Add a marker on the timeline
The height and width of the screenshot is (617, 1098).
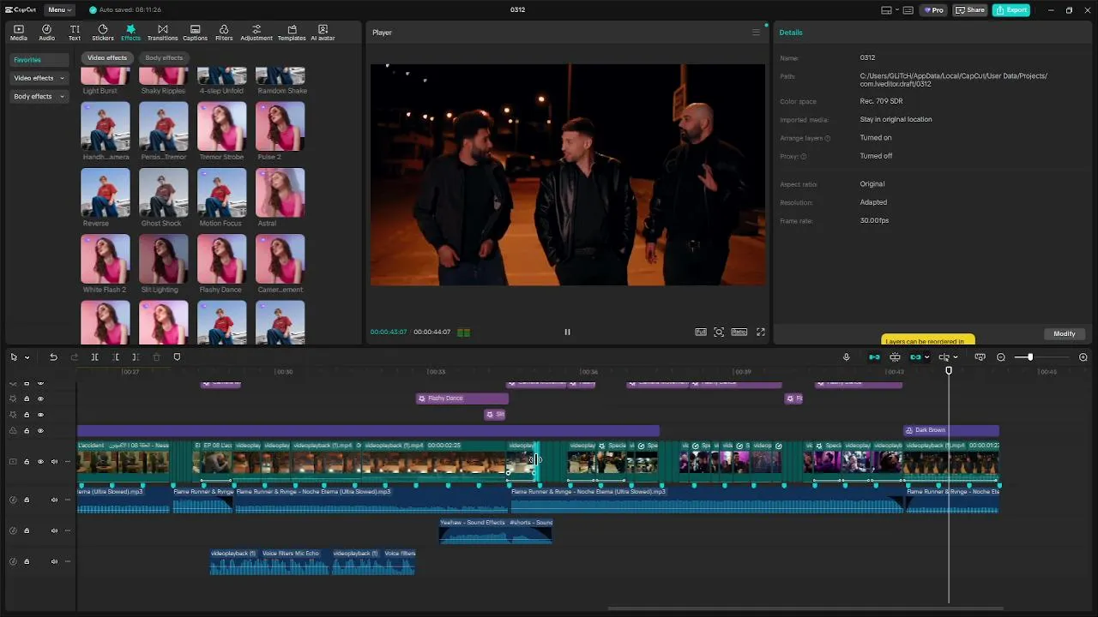177,357
